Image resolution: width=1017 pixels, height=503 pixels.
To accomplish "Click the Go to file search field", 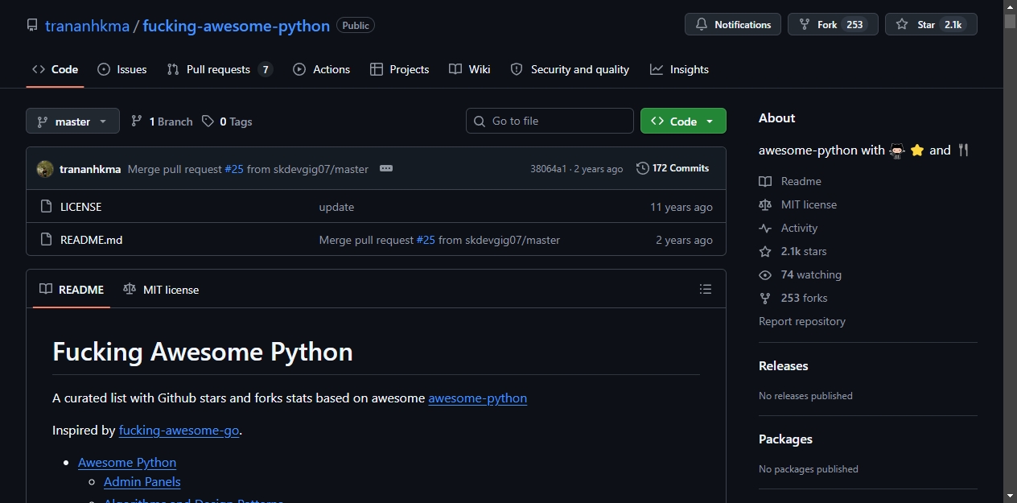I will [550, 121].
